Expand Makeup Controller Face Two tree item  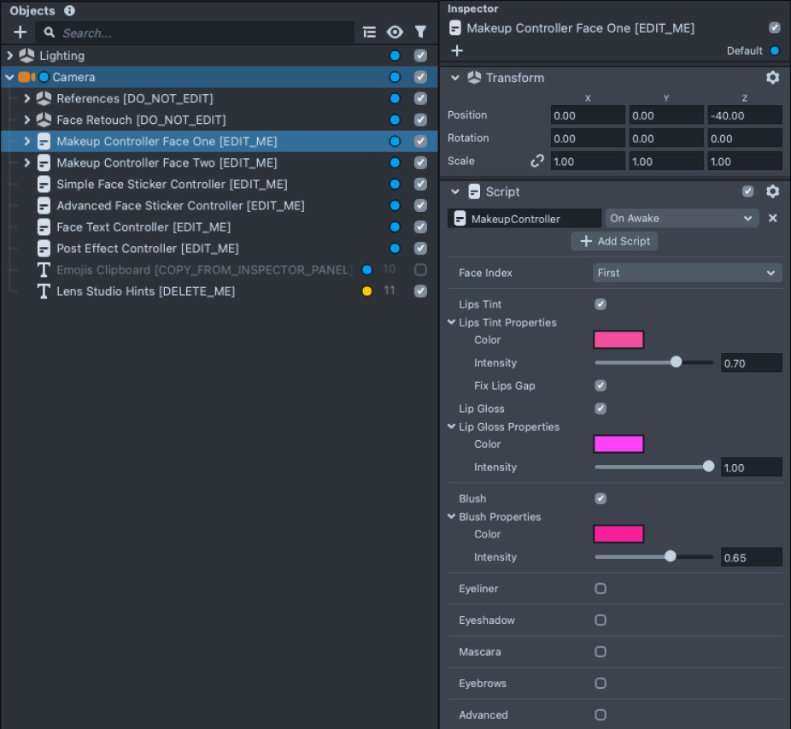coord(27,163)
